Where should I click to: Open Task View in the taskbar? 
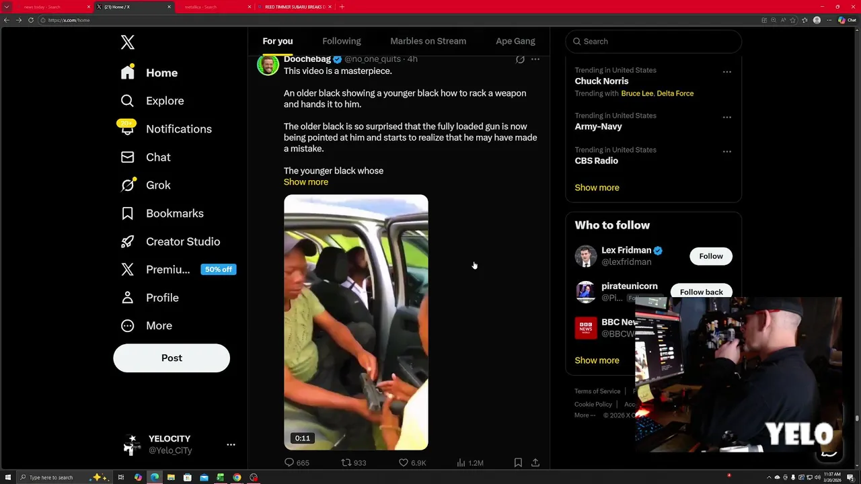[121, 477]
